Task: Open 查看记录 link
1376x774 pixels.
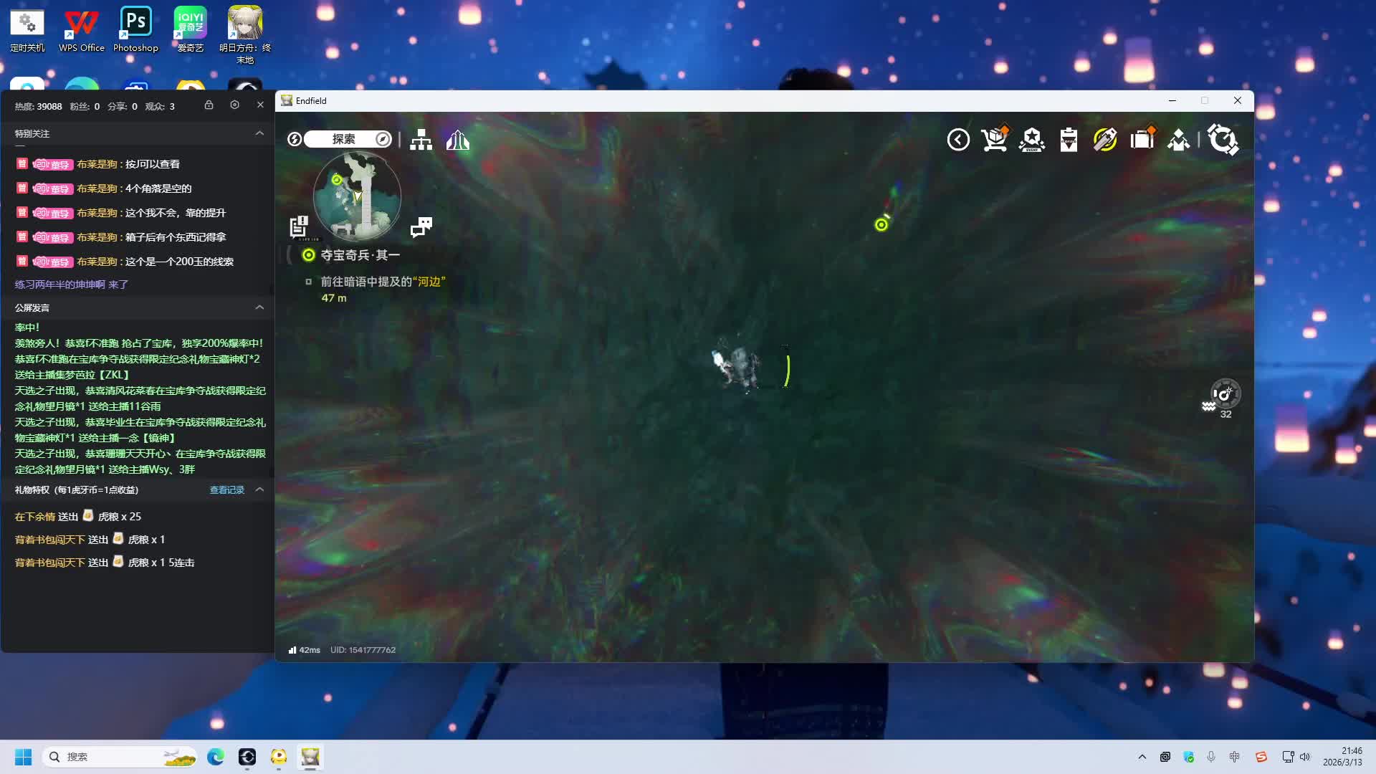Action: (x=226, y=490)
